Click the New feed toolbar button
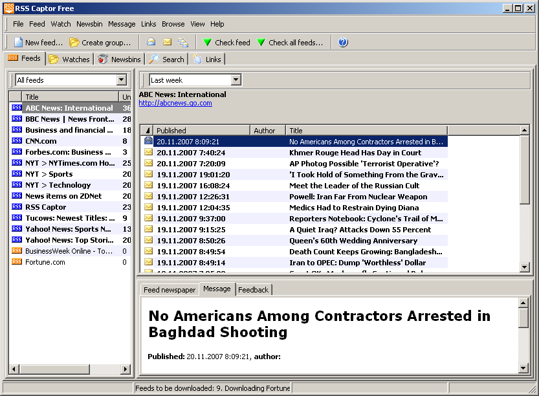 tap(38, 43)
